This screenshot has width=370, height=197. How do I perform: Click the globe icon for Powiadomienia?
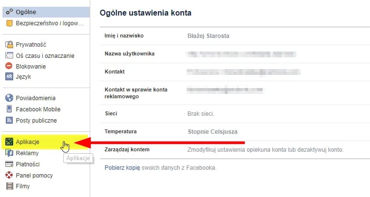(x=9, y=98)
